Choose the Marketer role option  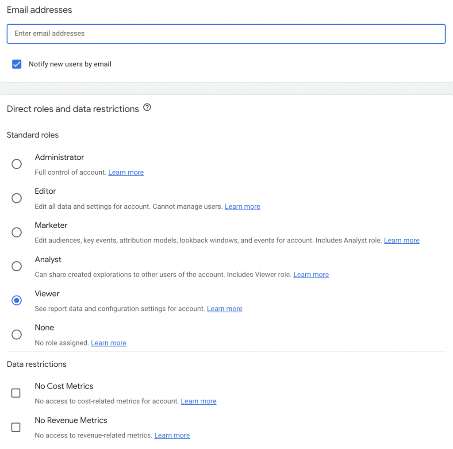tap(17, 232)
